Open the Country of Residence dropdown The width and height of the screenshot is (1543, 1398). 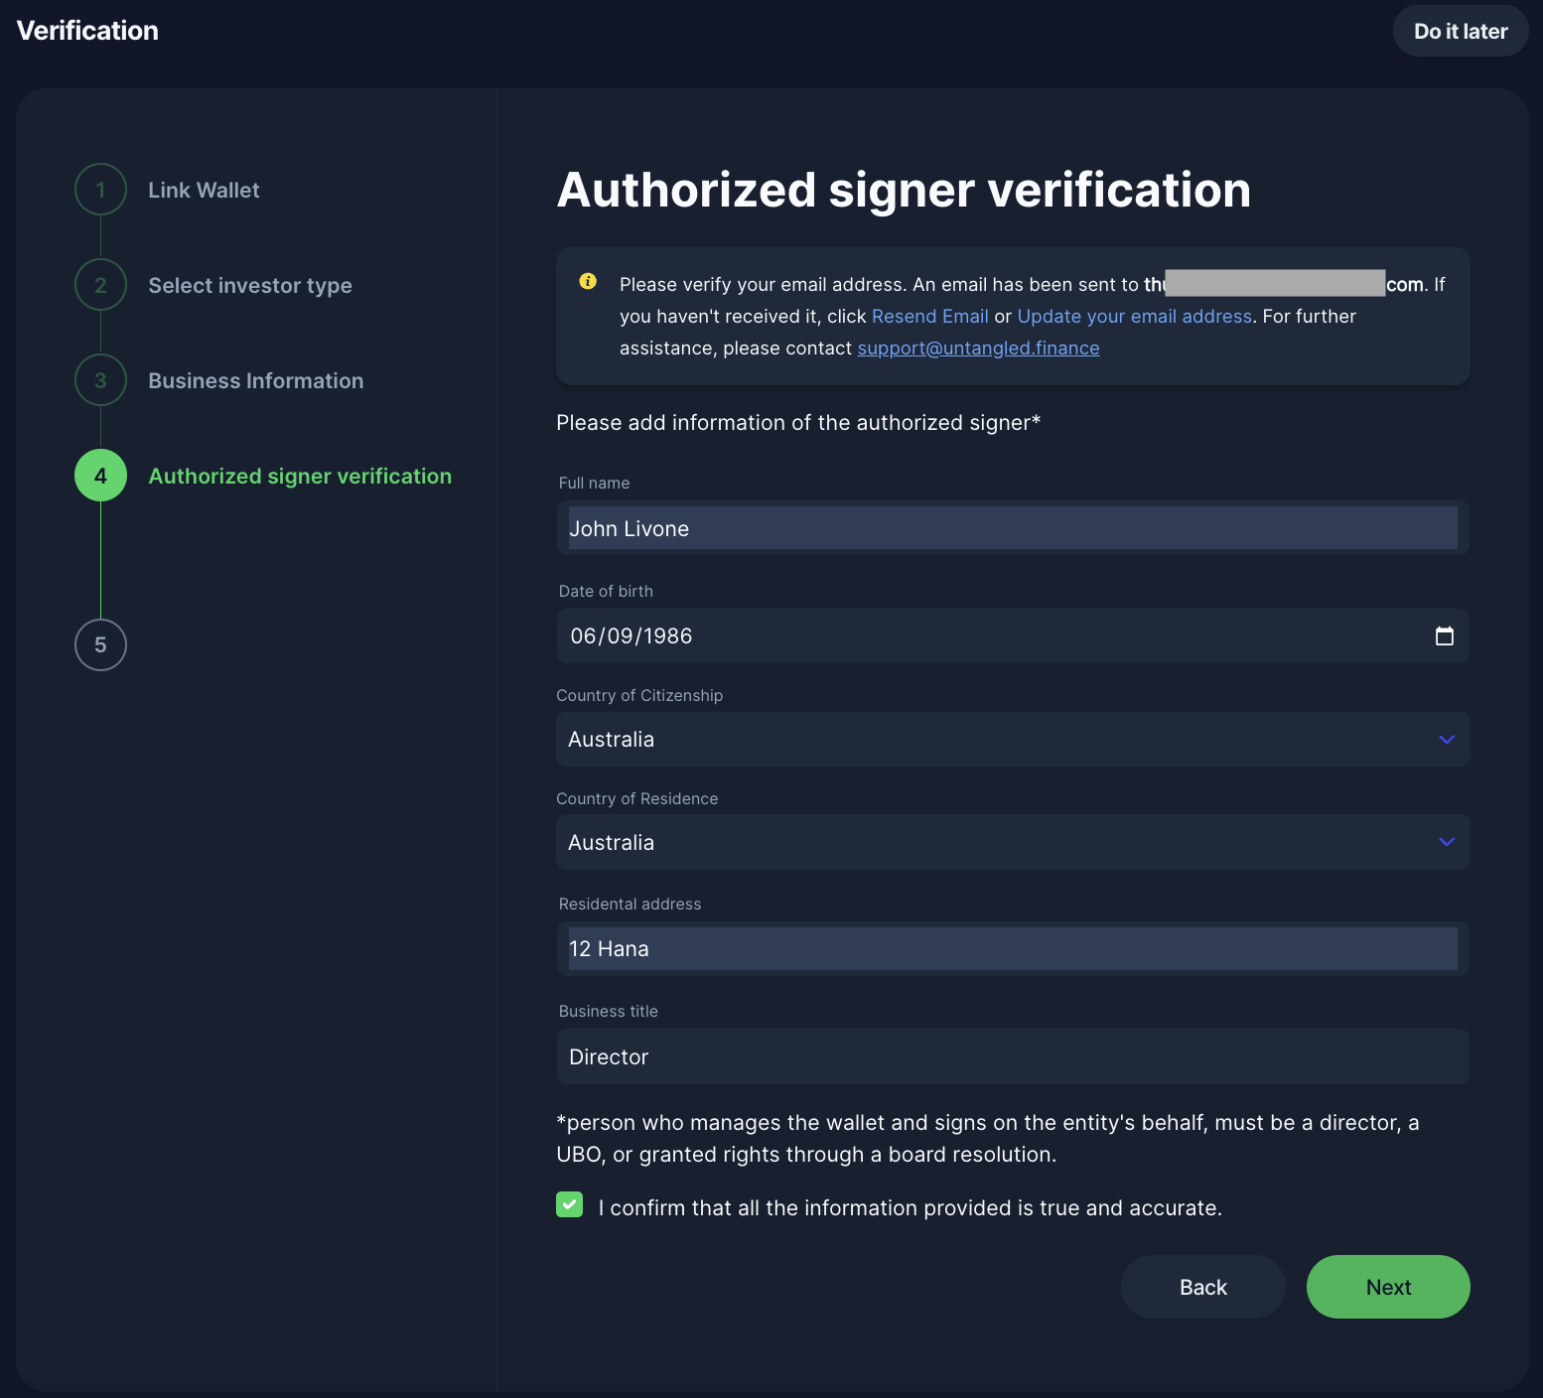click(x=1013, y=842)
